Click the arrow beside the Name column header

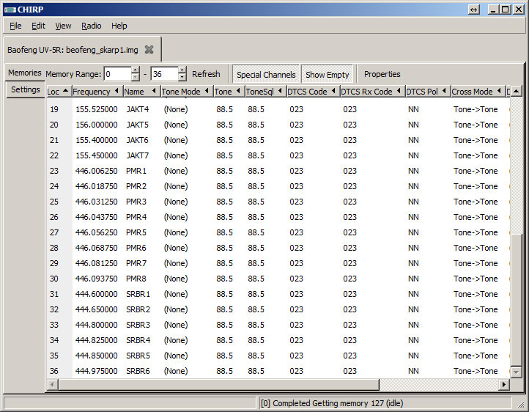pyautogui.click(x=154, y=92)
